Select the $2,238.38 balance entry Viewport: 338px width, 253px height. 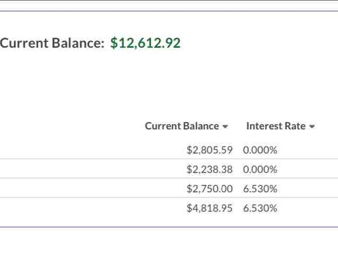tap(210, 170)
